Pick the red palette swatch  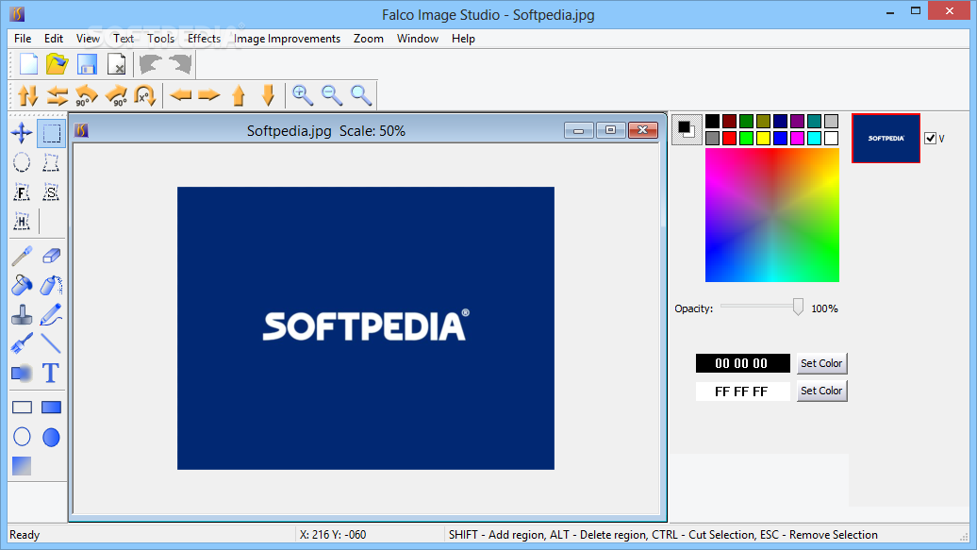(729, 138)
